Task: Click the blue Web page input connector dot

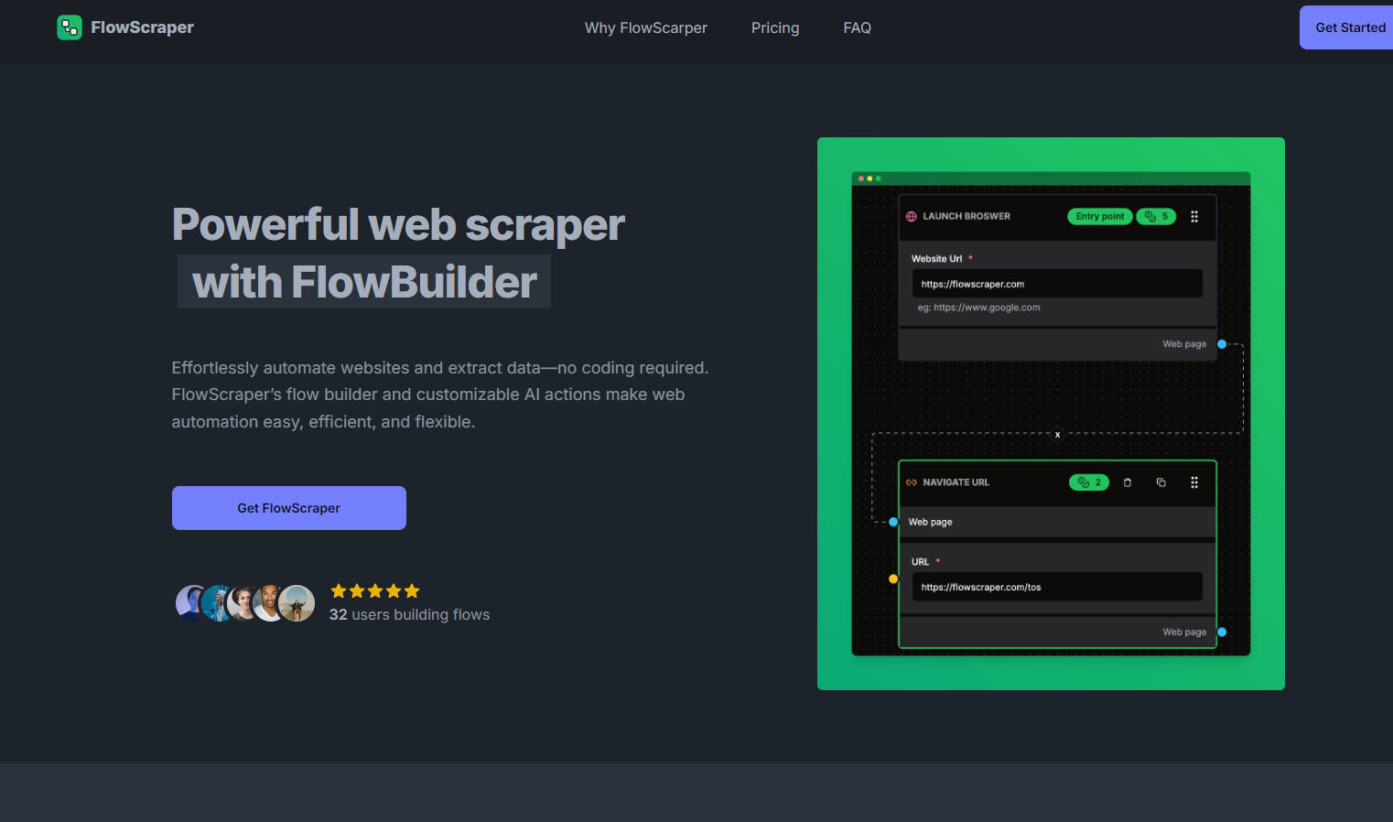Action: point(893,522)
